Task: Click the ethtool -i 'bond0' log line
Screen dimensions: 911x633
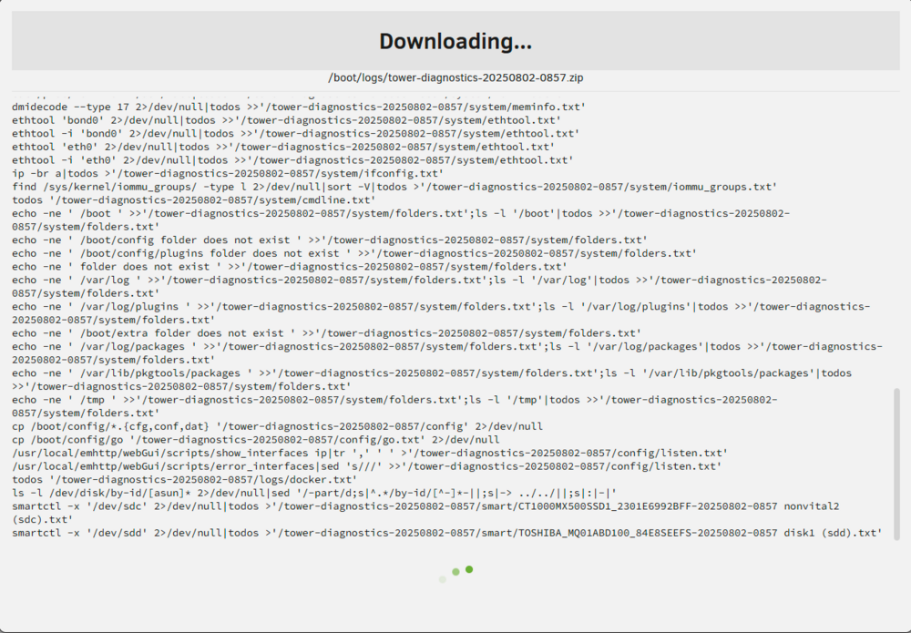Action: (296, 134)
